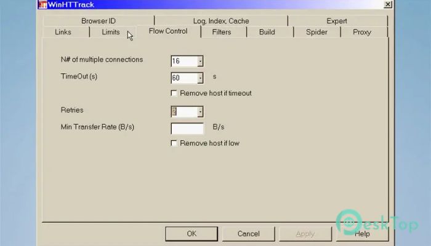Open the Limits tab
Viewport: 431px width, 246px height.
(111, 32)
